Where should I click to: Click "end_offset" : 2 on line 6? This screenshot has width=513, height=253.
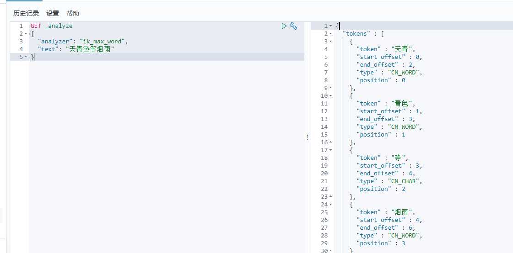[385, 65]
